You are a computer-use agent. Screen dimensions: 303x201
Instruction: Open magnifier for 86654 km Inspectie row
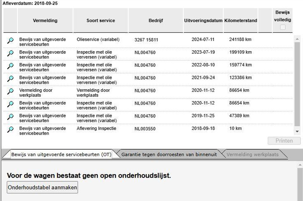(10, 104)
